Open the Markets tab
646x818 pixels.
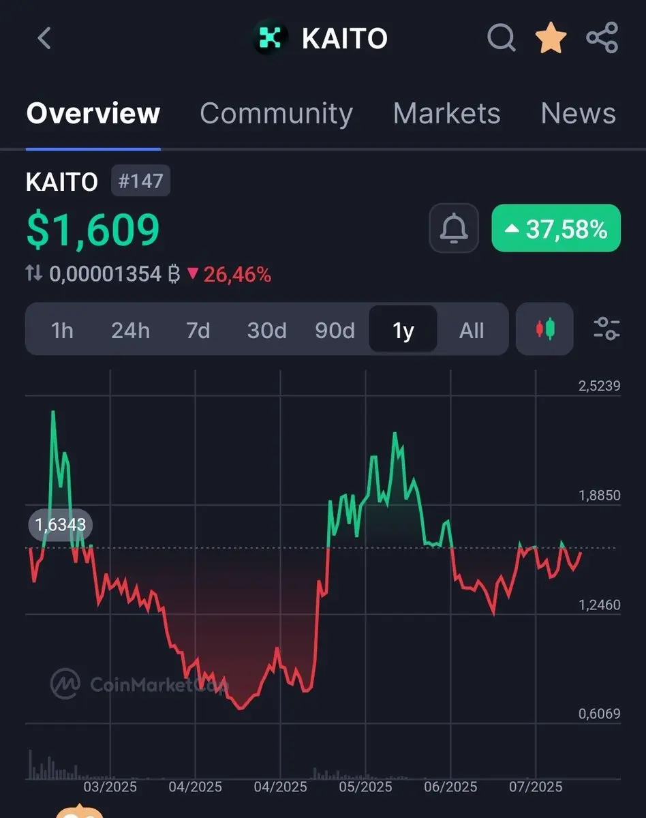tap(446, 113)
